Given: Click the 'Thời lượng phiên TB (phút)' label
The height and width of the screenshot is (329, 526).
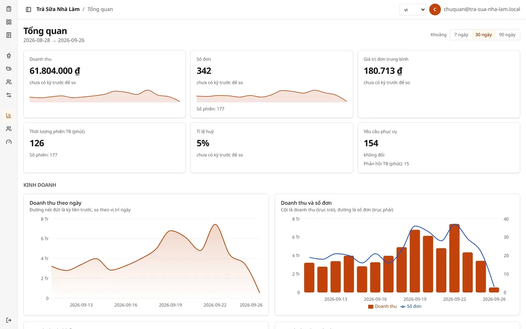Looking at the screenshot, I should (57, 132).
